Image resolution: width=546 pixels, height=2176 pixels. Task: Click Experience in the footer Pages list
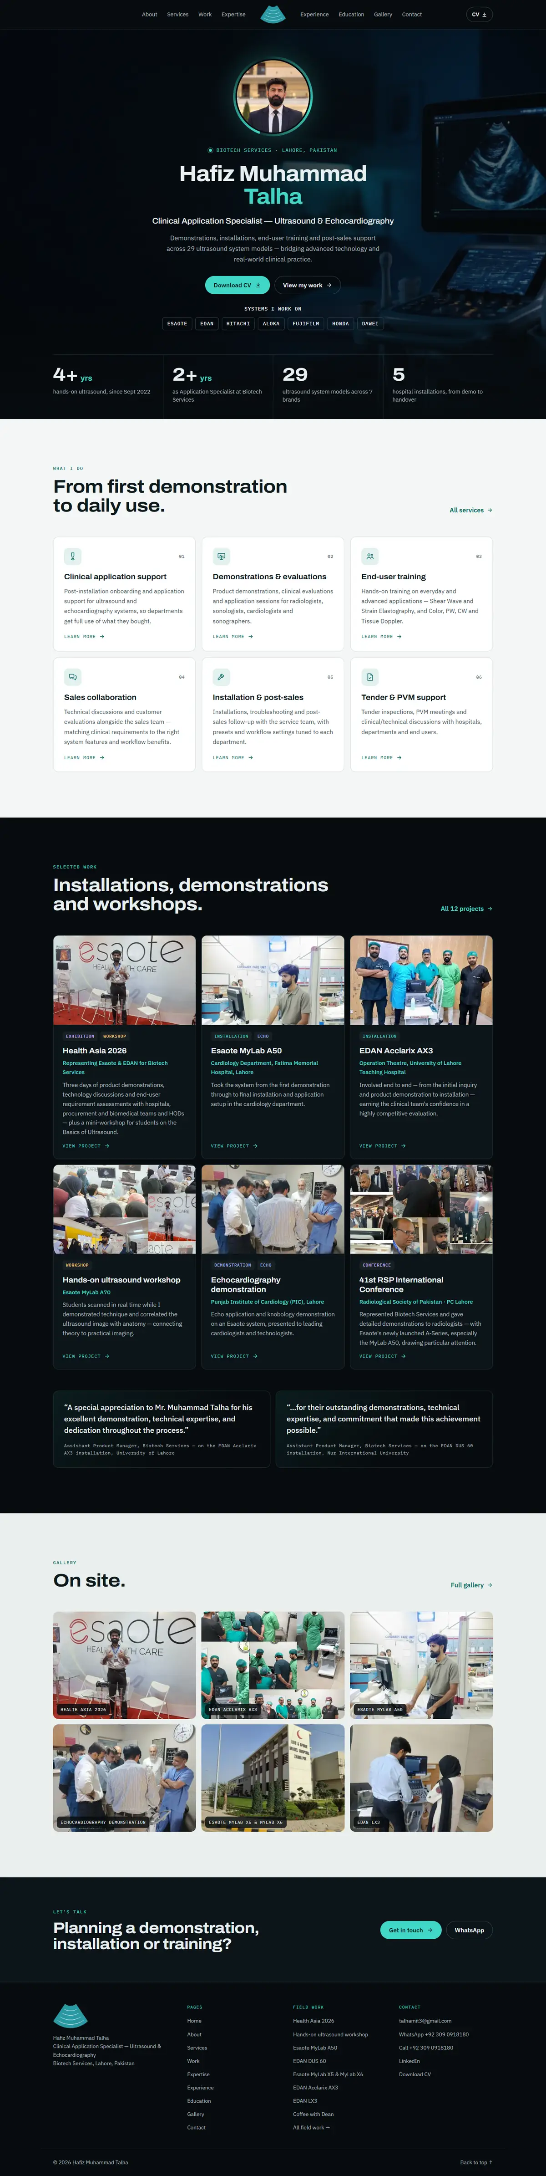pyautogui.click(x=200, y=2087)
